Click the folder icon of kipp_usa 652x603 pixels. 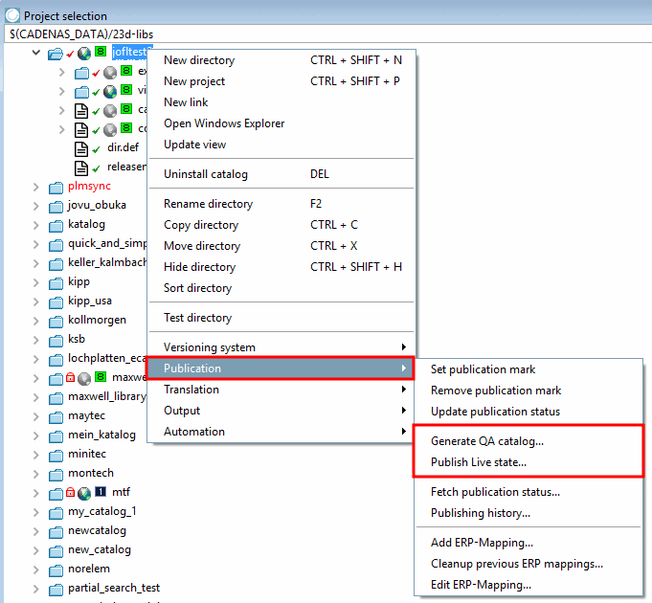[x=56, y=303]
